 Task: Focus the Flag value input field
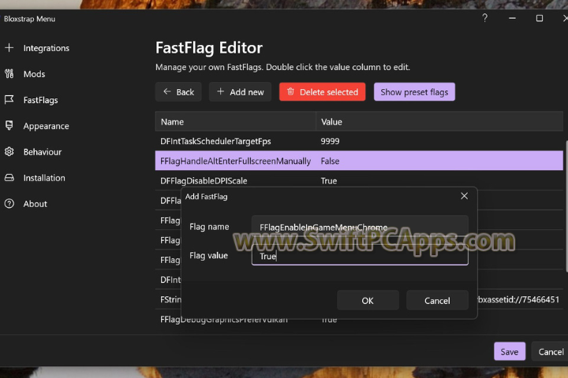point(360,256)
